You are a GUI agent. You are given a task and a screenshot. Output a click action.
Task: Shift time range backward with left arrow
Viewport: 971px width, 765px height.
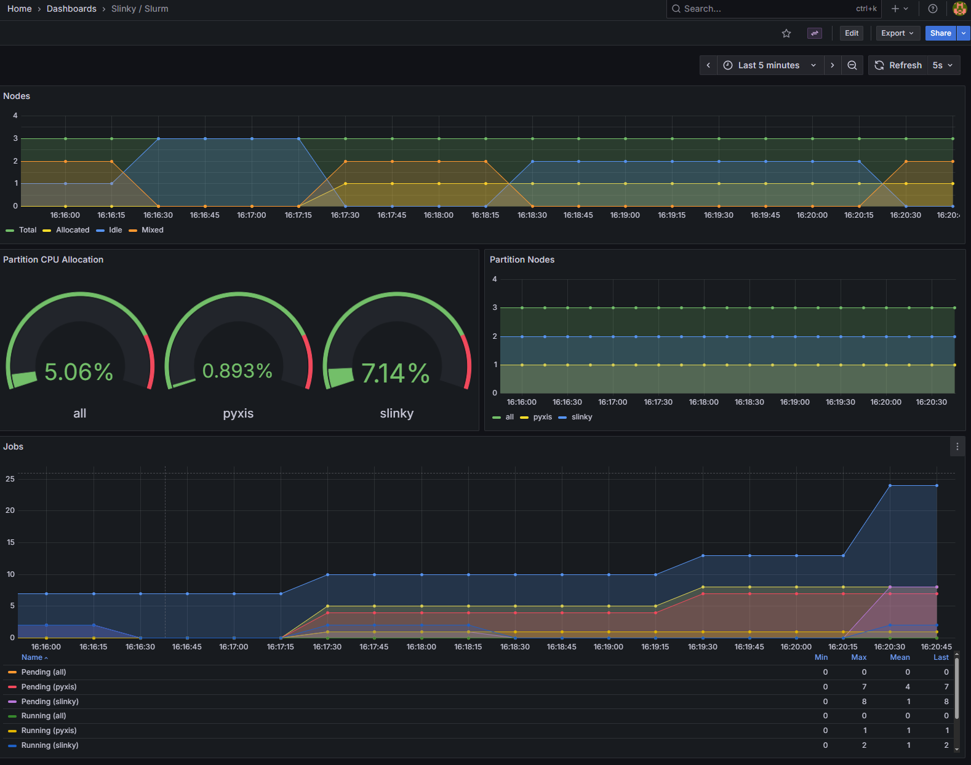point(708,65)
